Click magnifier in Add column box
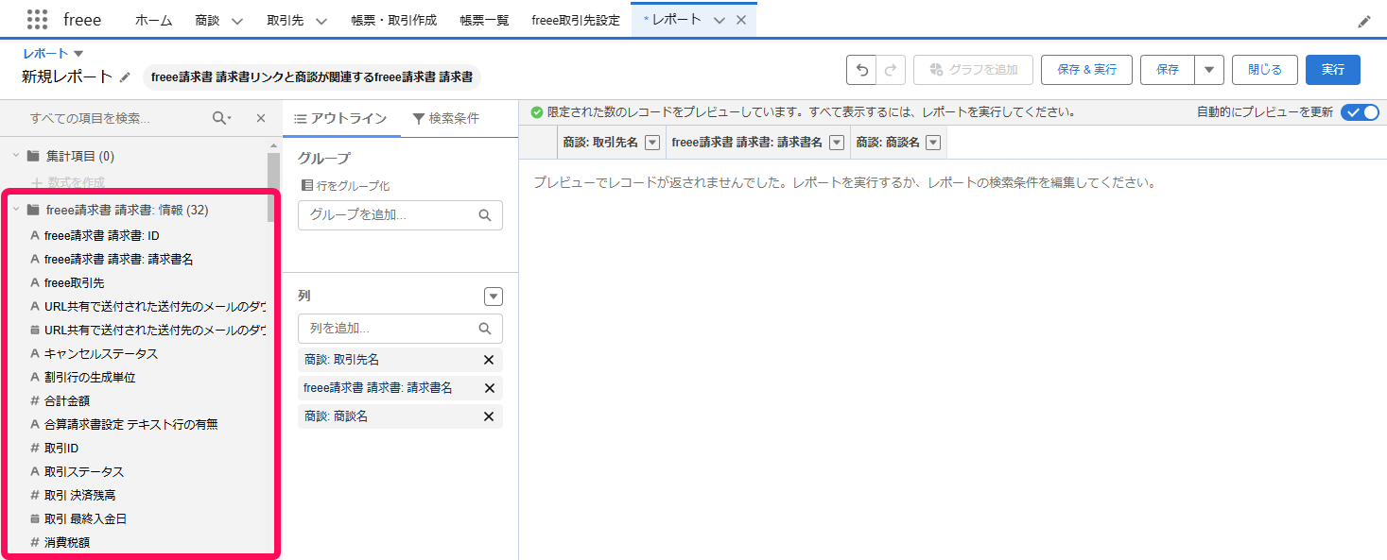This screenshot has width=1387, height=560. pyautogui.click(x=485, y=329)
